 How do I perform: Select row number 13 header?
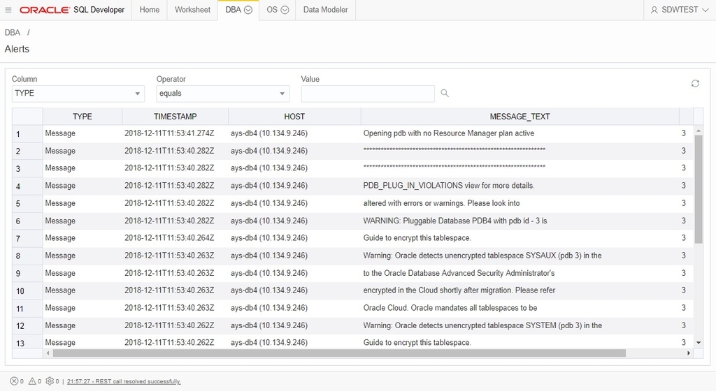(x=27, y=343)
